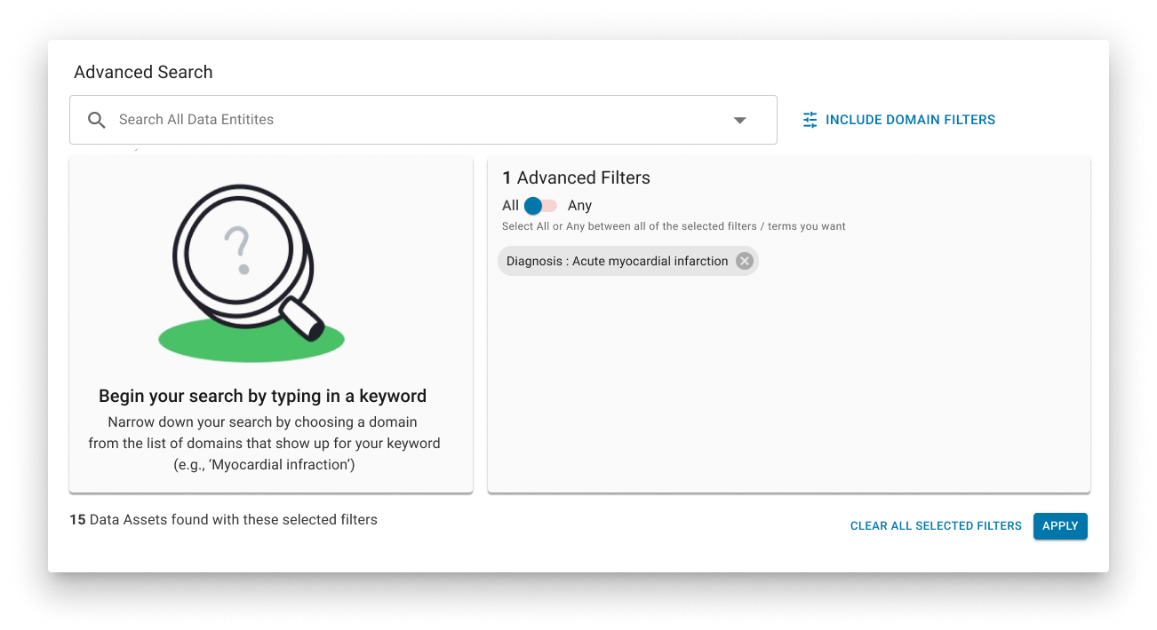The height and width of the screenshot is (630, 1157).
Task: Click "Begin your search by typing in a keyword" heading
Action: 262,396
